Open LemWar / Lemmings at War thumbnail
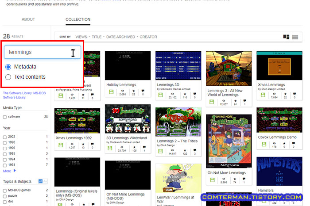 pyautogui.click(x=178, y=178)
